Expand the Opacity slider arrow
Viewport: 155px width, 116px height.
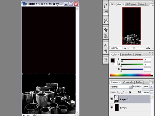(x=151, y=87)
